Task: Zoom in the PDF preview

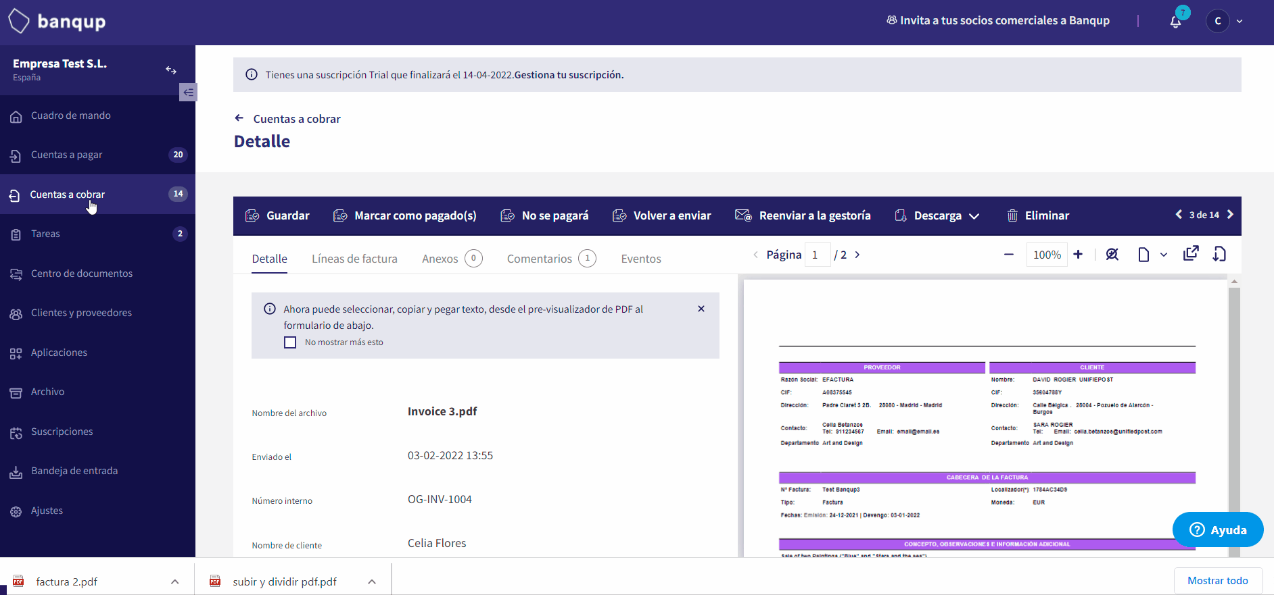Action: click(x=1078, y=255)
